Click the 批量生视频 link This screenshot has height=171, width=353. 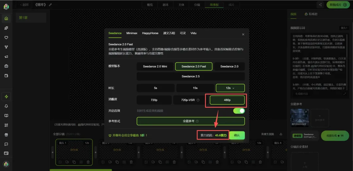[x=268, y=134]
